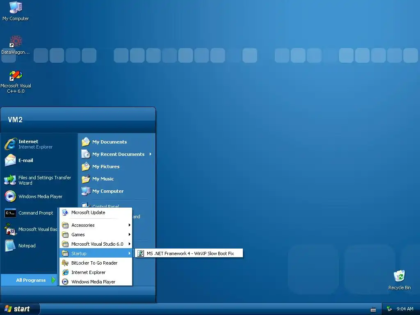Click the Notepad icon
This screenshot has width=420, height=315.
[10, 246]
